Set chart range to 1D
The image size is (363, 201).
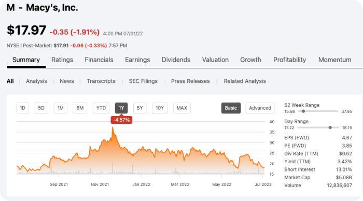[x=22, y=108]
